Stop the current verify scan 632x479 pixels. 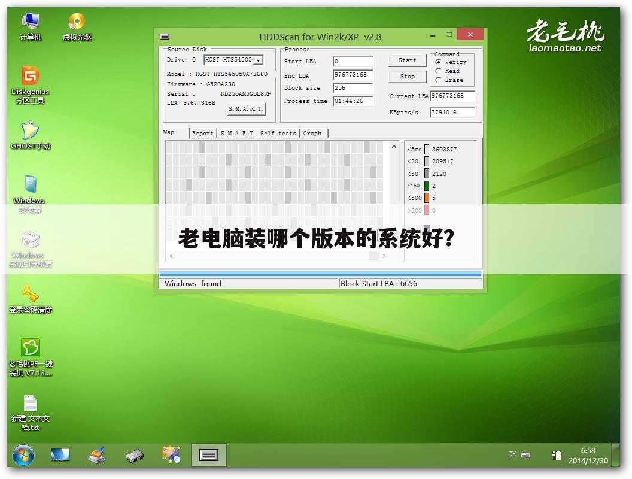coord(407,76)
